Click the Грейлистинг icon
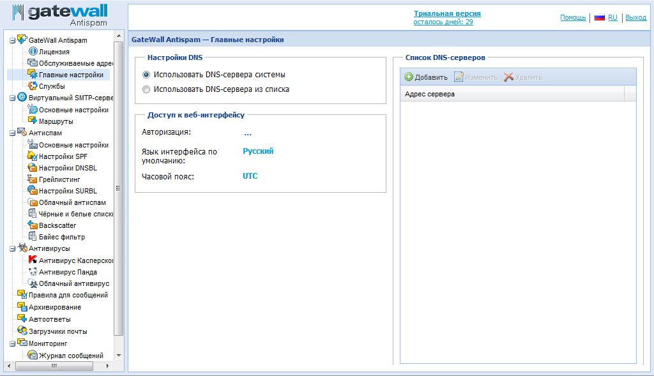 click(33, 179)
